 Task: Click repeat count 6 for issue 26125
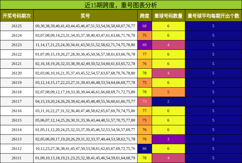point(168,26)
